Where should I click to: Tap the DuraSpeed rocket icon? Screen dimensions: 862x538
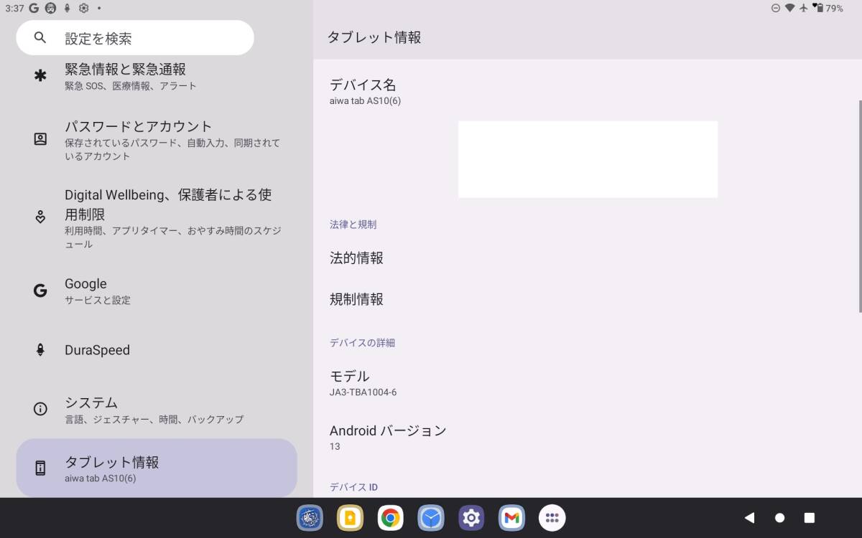coord(40,350)
